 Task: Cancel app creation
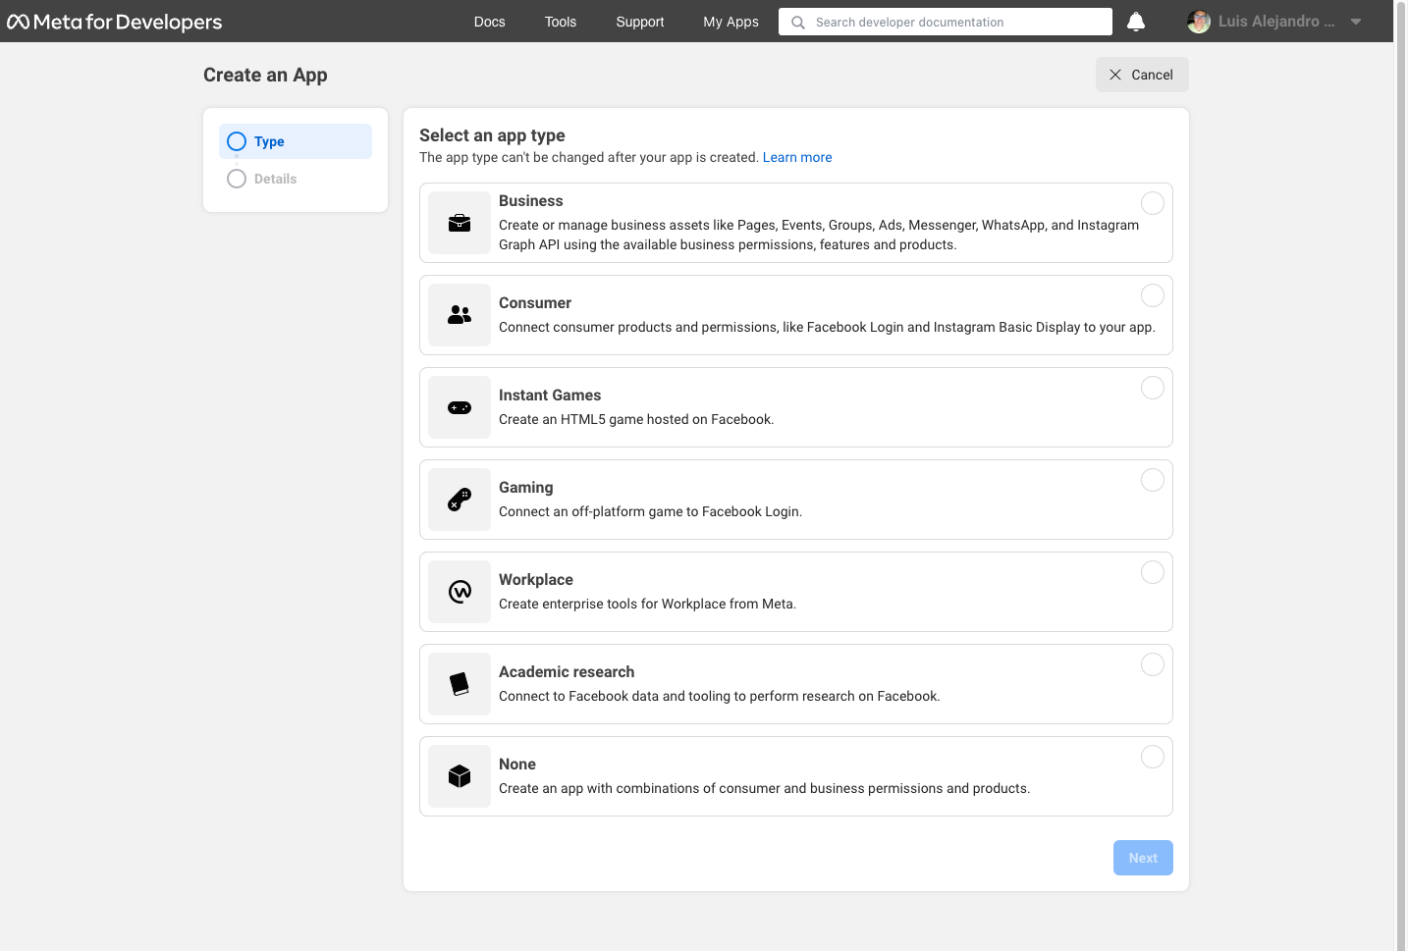1142,75
